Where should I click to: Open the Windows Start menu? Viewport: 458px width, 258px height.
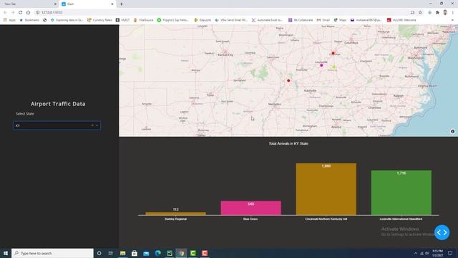[6, 253]
